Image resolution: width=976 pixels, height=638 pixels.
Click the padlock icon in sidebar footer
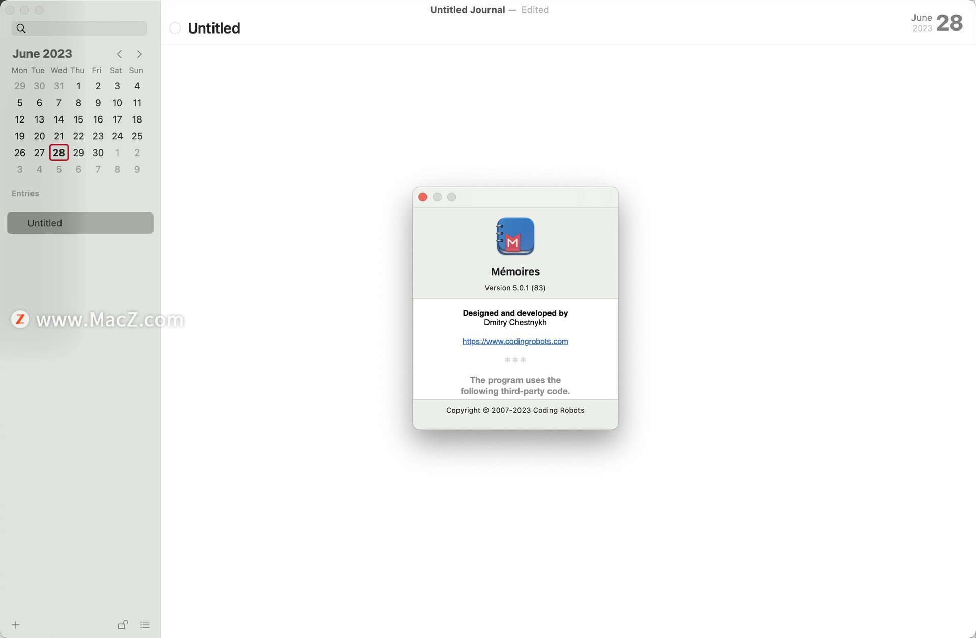pos(123,624)
